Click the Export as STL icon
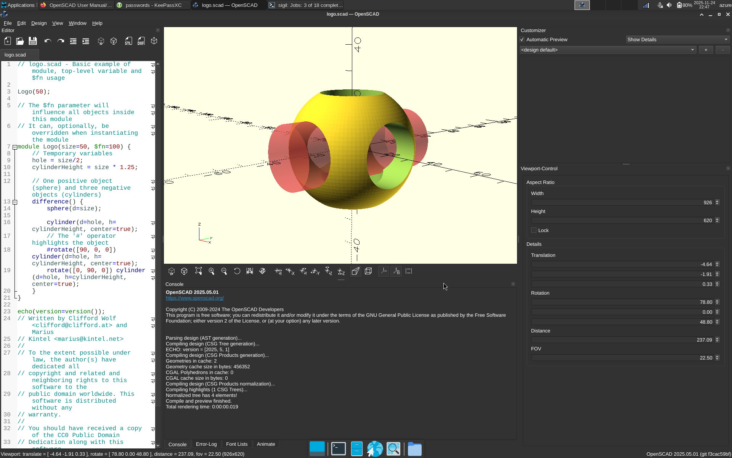Viewport: 732px width, 458px height. 128,41
